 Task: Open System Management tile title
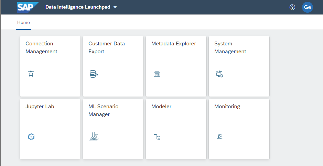230,47
